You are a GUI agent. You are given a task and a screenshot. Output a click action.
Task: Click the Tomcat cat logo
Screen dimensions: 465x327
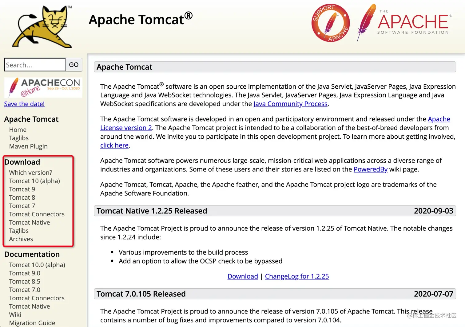(42, 27)
